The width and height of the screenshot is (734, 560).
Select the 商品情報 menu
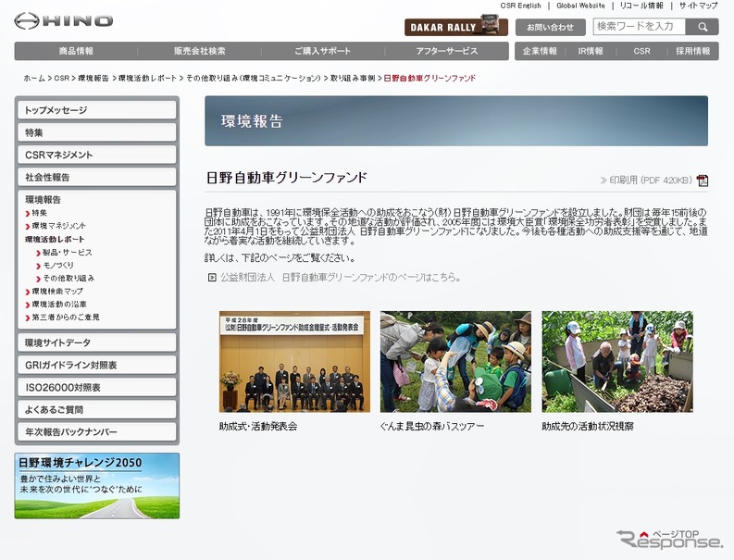(x=76, y=51)
